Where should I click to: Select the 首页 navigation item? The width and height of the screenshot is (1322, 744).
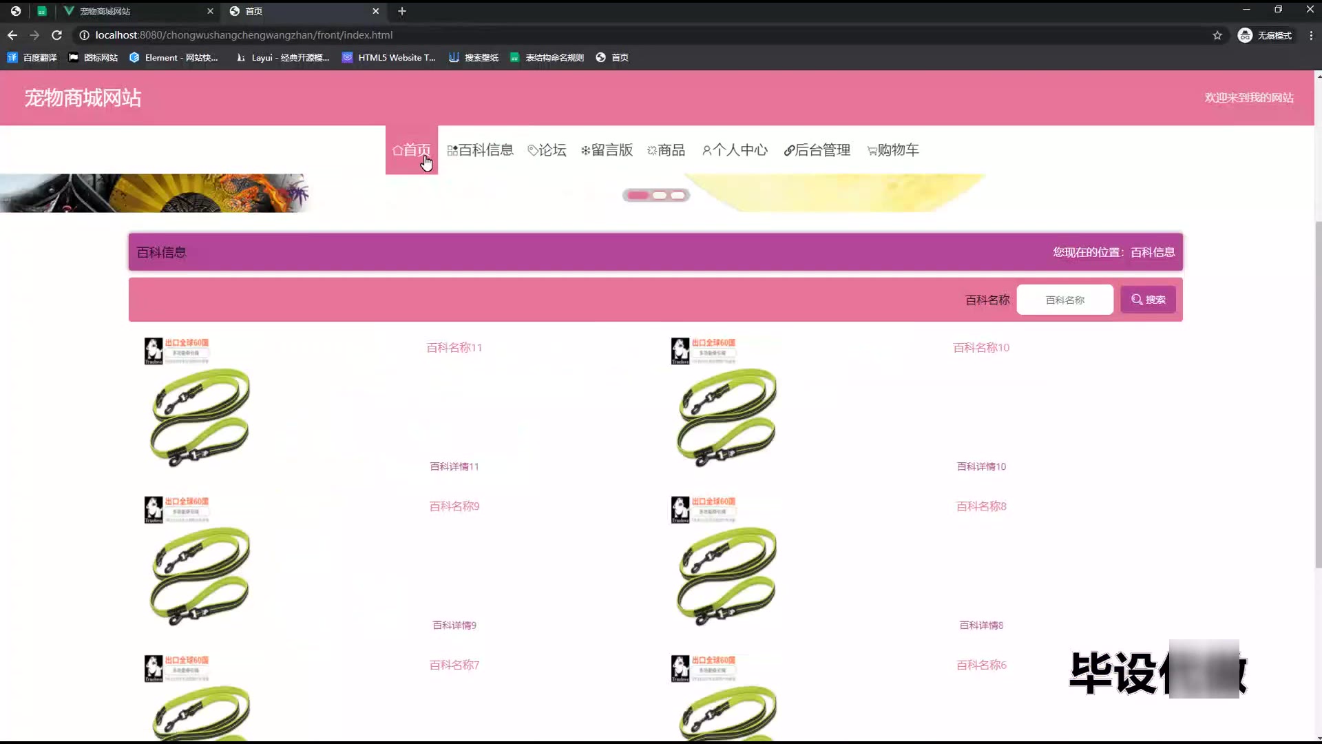[412, 149]
